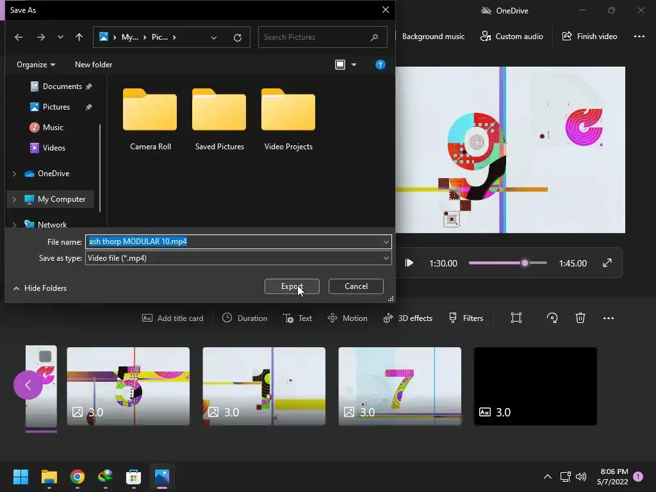Open File Explorer from the taskbar
This screenshot has width=656, height=492.
point(49,477)
